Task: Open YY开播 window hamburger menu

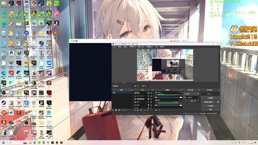Action: tap(179, 41)
